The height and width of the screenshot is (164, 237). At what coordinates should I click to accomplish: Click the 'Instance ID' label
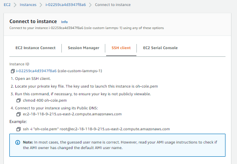(19, 64)
